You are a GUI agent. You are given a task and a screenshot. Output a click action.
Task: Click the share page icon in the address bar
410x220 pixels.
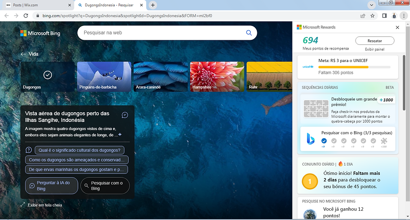363,16
